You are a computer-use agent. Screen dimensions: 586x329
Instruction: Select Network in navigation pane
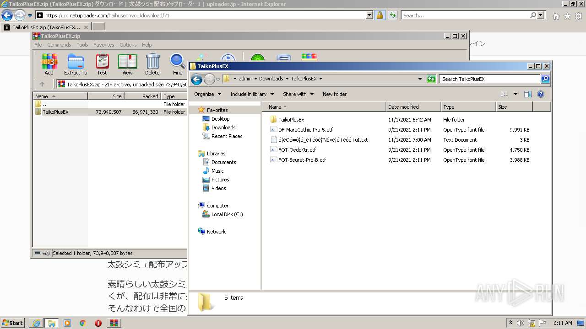click(216, 232)
